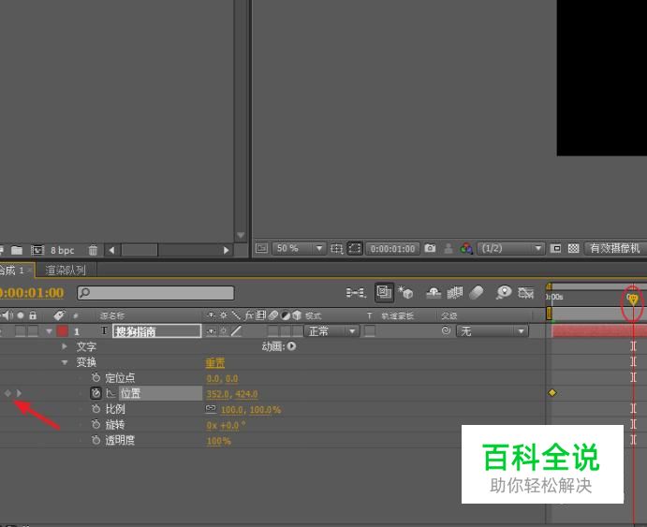The height and width of the screenshot is (527, 647).
Task: Click red label swatch of layer 1
Action: [63, 331]
